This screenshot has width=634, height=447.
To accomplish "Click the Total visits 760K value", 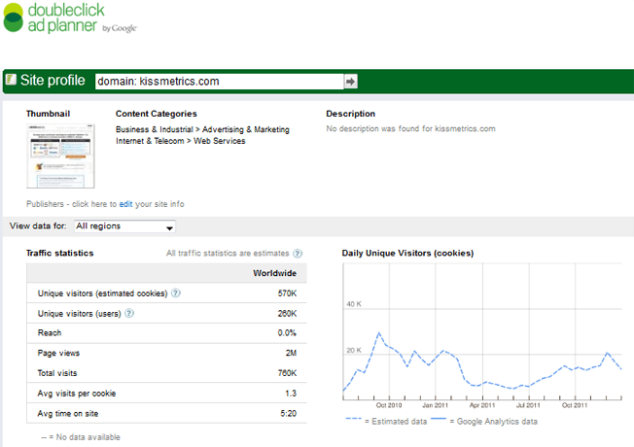I will click(287, 373).
